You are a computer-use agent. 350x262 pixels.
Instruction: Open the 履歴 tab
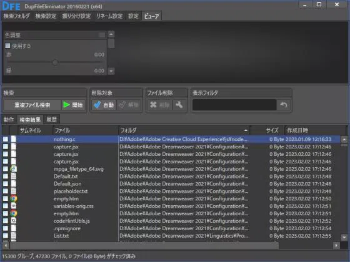[51, 120]
